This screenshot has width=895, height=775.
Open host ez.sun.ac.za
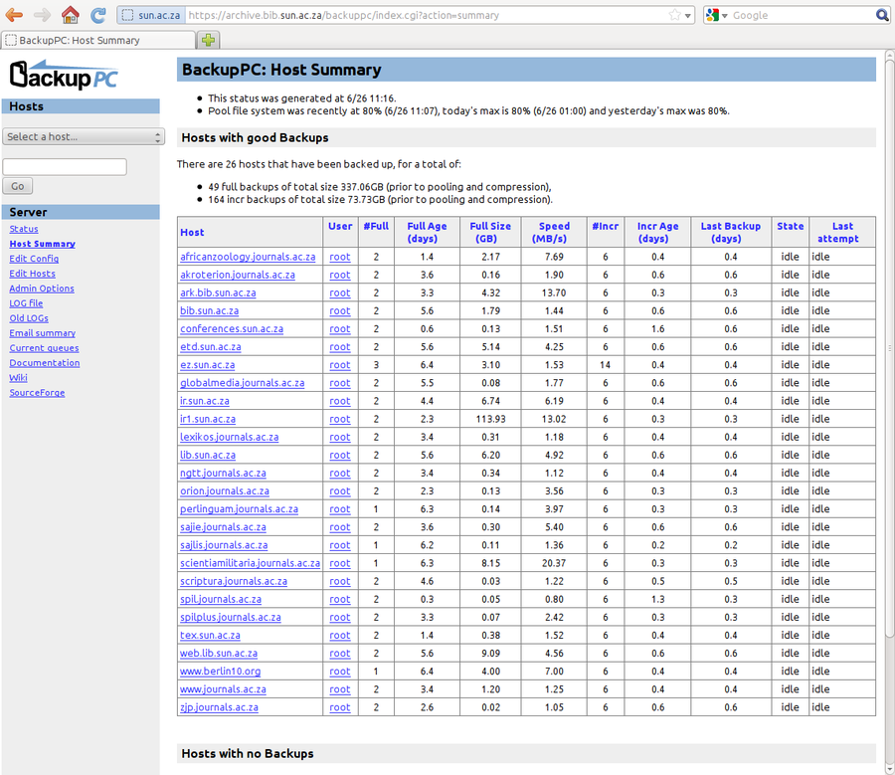(x=207, y=365)
